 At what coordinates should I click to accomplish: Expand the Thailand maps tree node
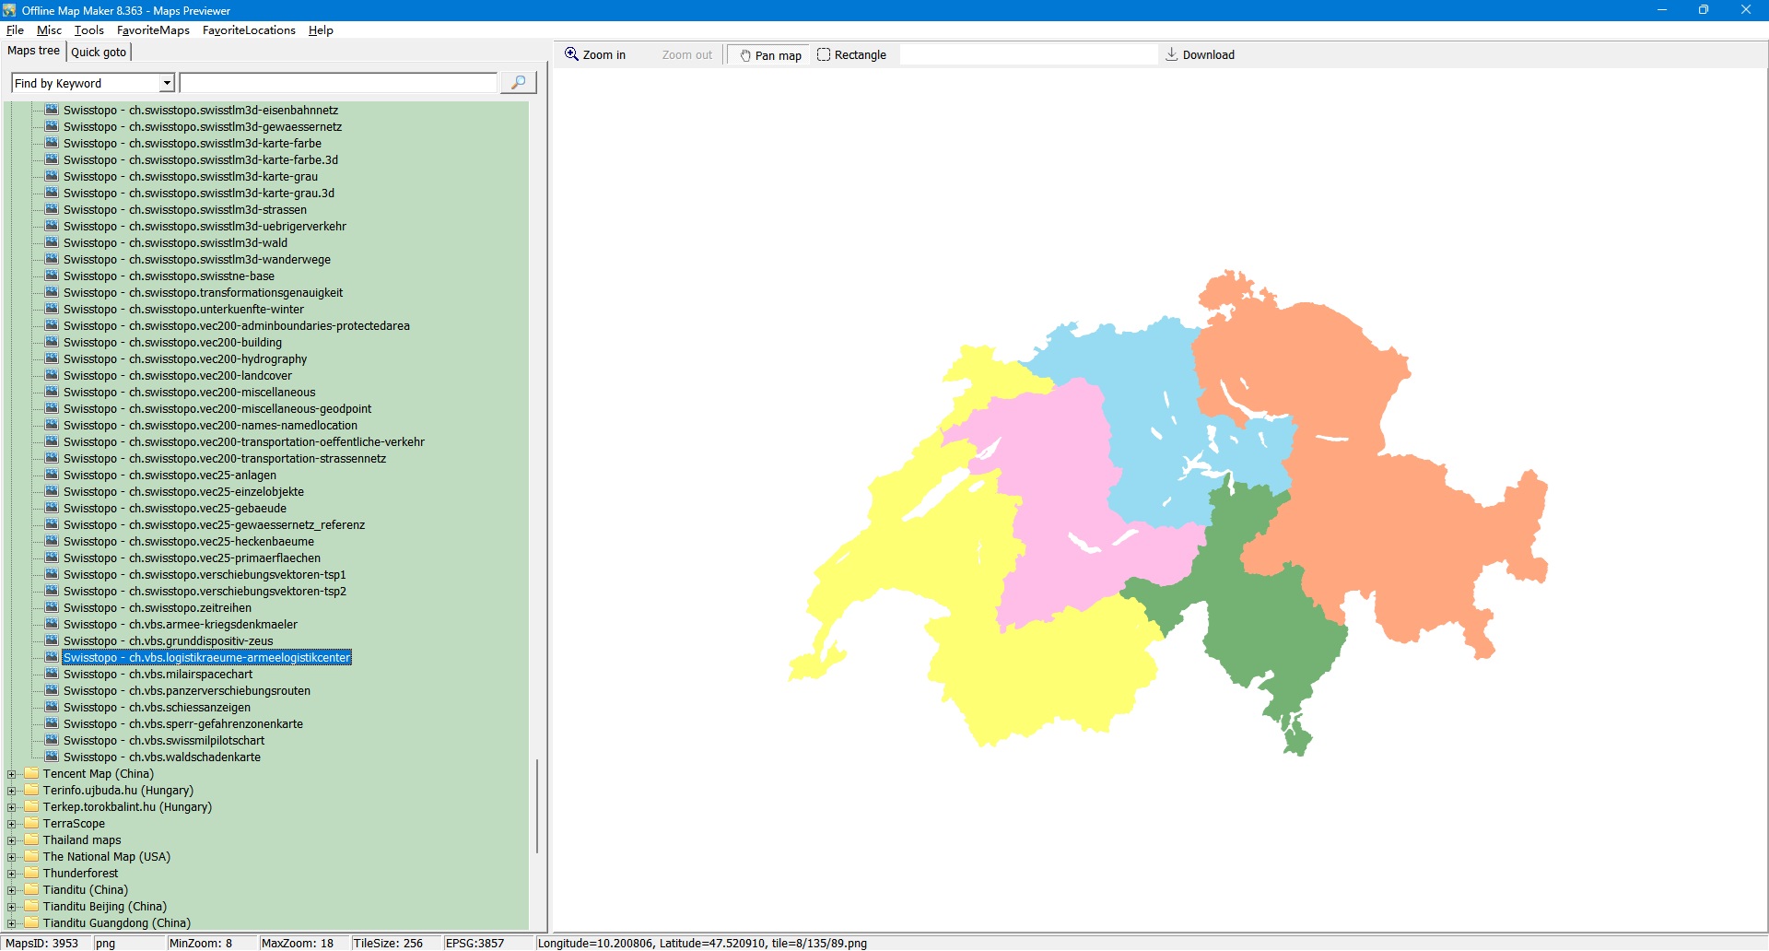point(12,840)
